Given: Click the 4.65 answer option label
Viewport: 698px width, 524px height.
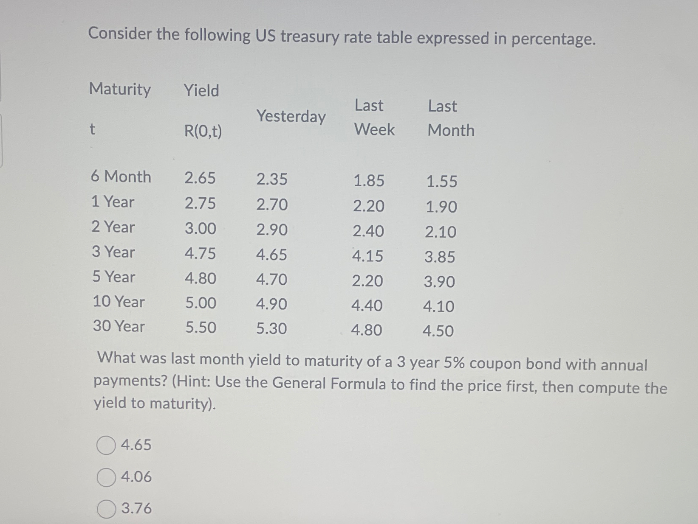Looking at the screenshot, I should coord(136,445).
